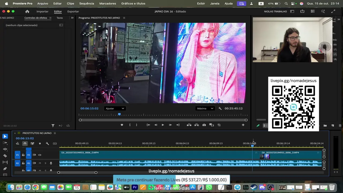
Task: Open the Program Monitor panel menu
Action: point(124,18)
